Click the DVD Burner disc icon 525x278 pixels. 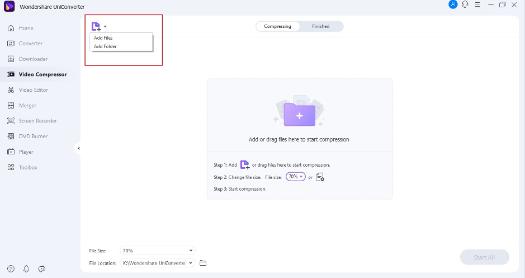pos(11,136)
